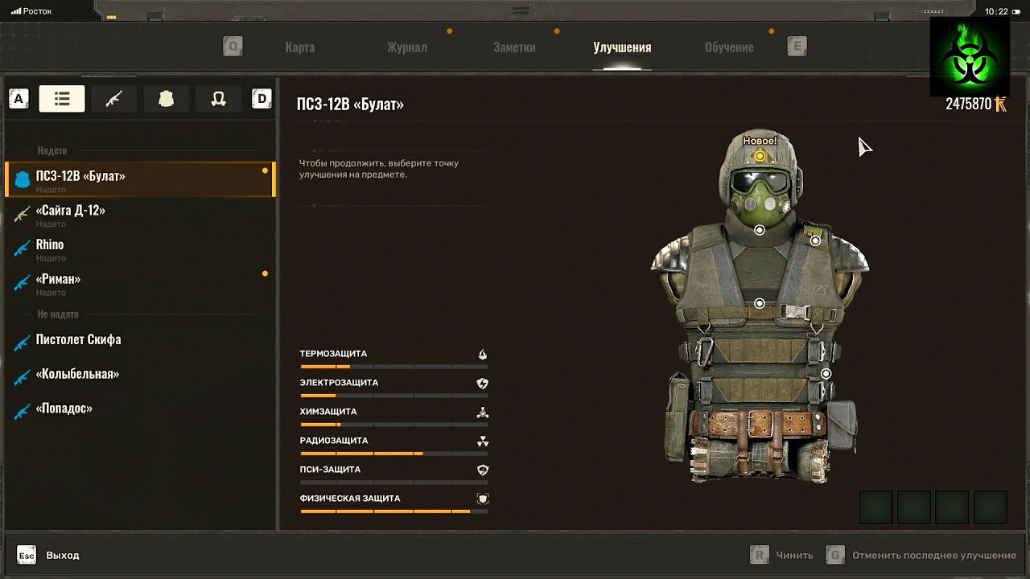Click the ФИЗИЧЕСКАЯ ЗАЩИТА stat bar

coord(393,511)
